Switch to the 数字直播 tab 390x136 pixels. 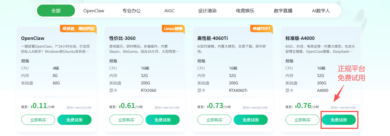pyautogui.click(x=283, y=11)
